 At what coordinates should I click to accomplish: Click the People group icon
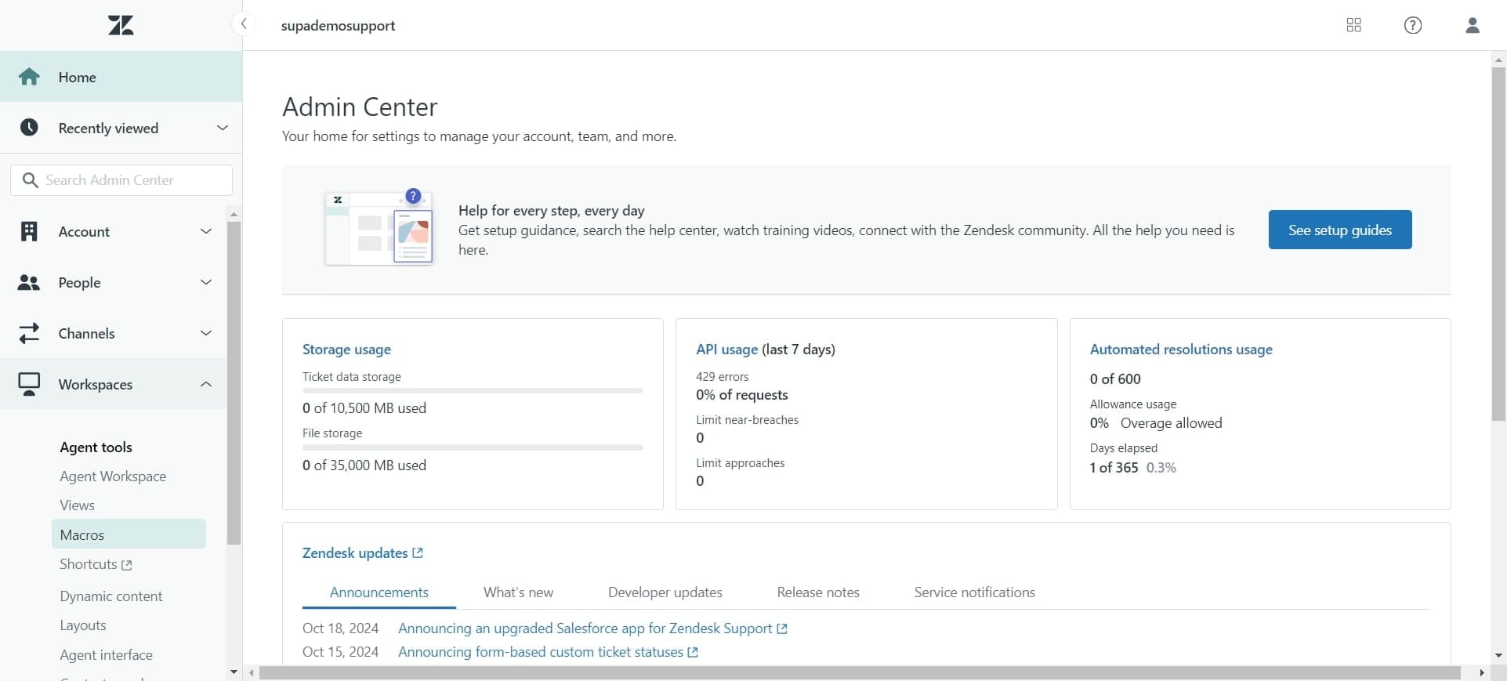pyautogui.click(x=29, y=282)
